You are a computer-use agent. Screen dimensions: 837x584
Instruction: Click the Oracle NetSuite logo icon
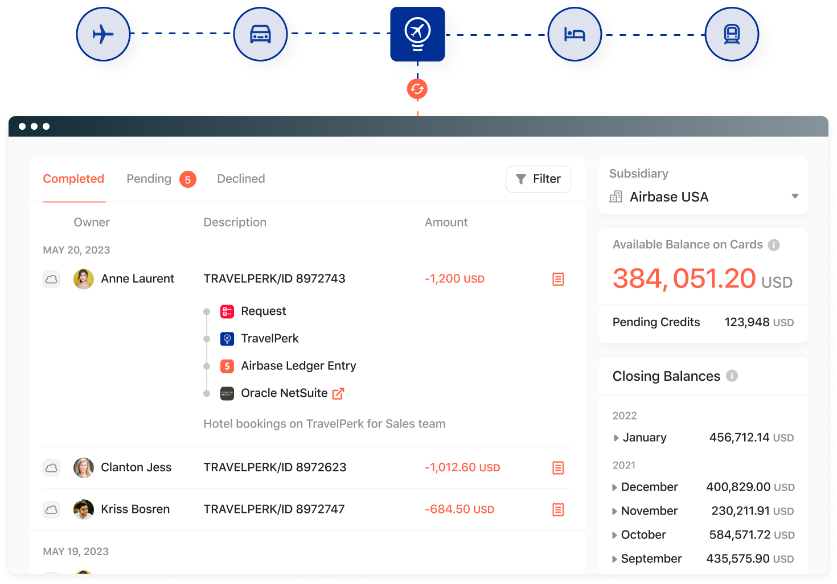click(x=227, y=393)
